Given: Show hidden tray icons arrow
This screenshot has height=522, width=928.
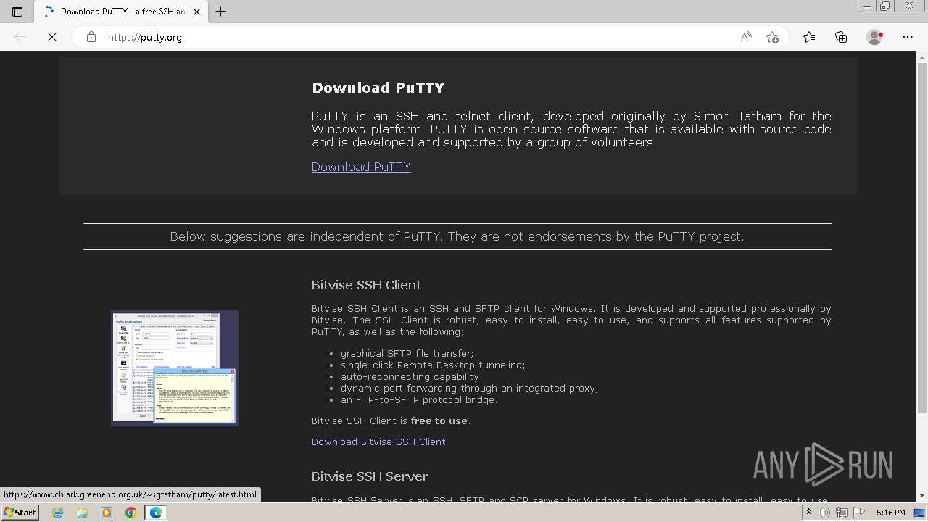Looking at the screenshot, I should [808, 513].
